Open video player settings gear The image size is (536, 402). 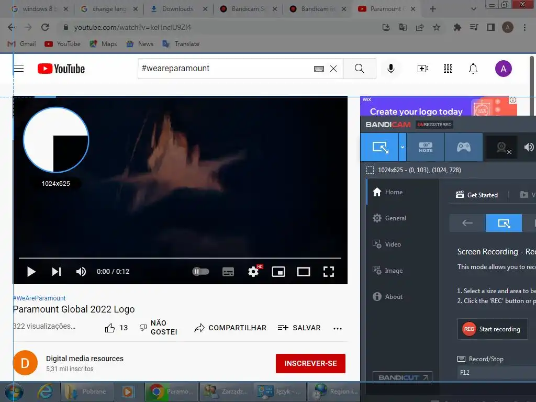253,272
